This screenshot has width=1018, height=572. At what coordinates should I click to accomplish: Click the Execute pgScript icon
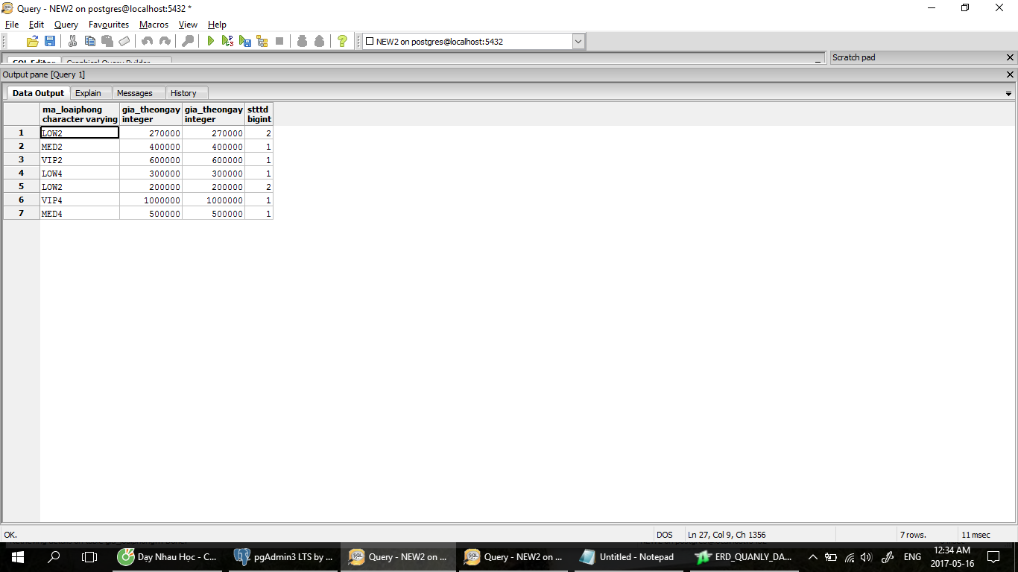pos(228,42)
